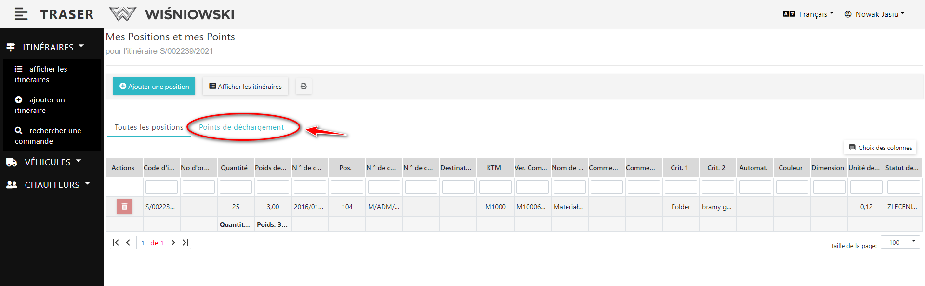Click the printer icon button
This screenshot has height=286, width=925.
304,87
